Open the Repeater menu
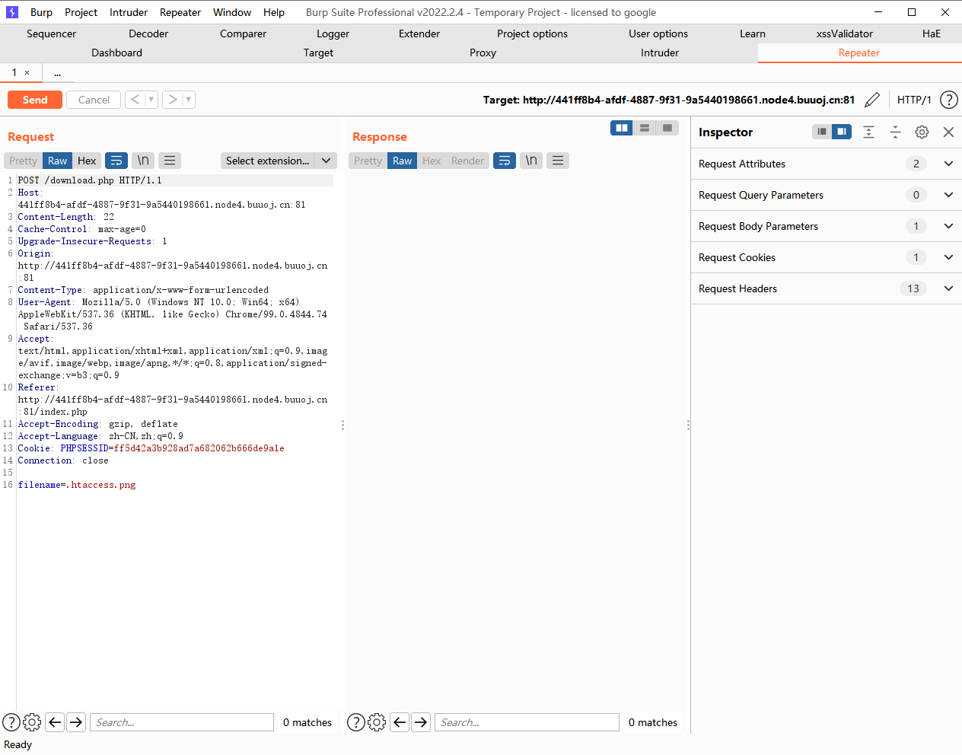 180,12
